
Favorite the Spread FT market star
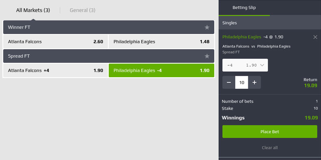click(x=207, y=56)
